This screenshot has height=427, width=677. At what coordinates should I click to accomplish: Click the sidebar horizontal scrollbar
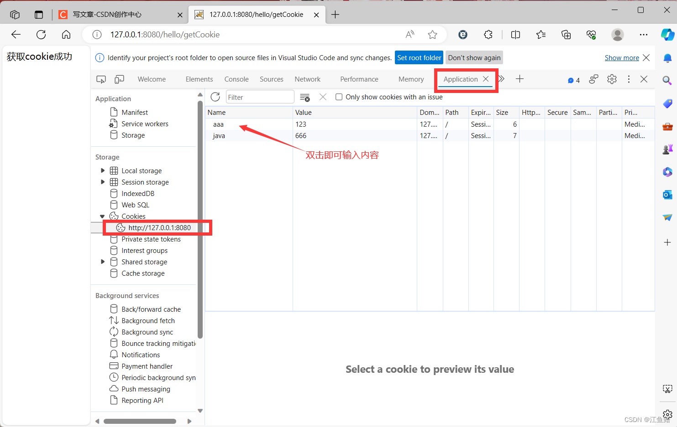pyautogui.click(x=140, y=421)
